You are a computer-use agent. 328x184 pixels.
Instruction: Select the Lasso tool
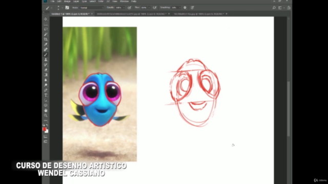46,29
